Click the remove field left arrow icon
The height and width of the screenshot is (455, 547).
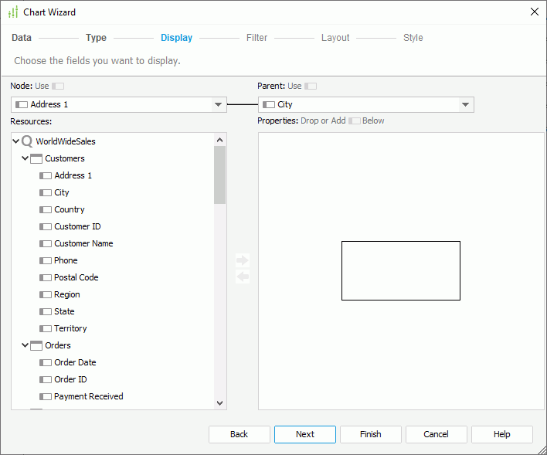pyautogui.click(x=243, y=277)
